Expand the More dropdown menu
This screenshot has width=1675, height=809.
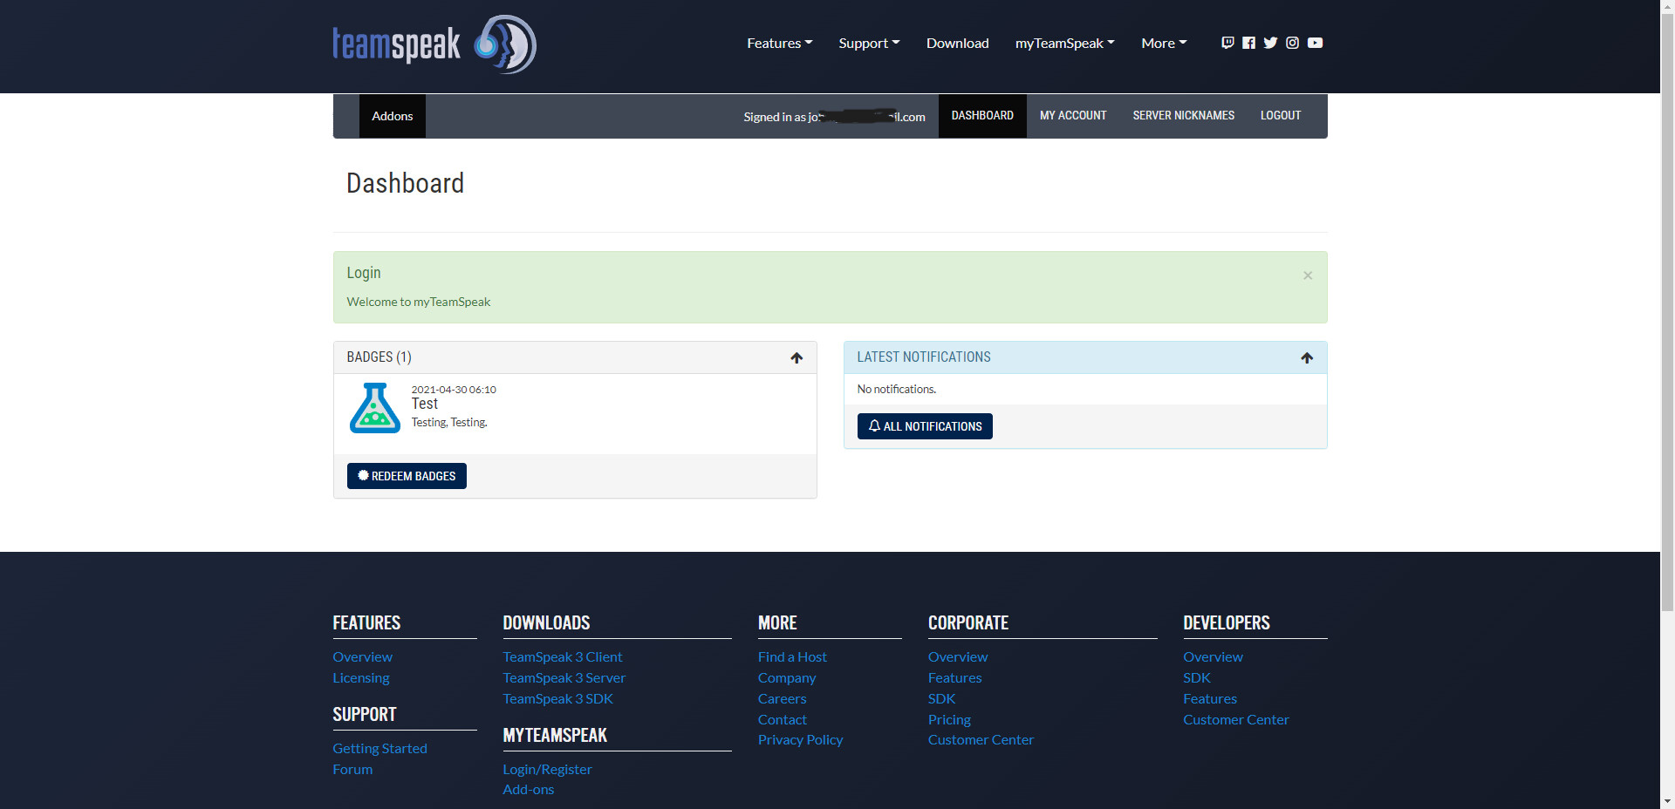coord(1163,43)
